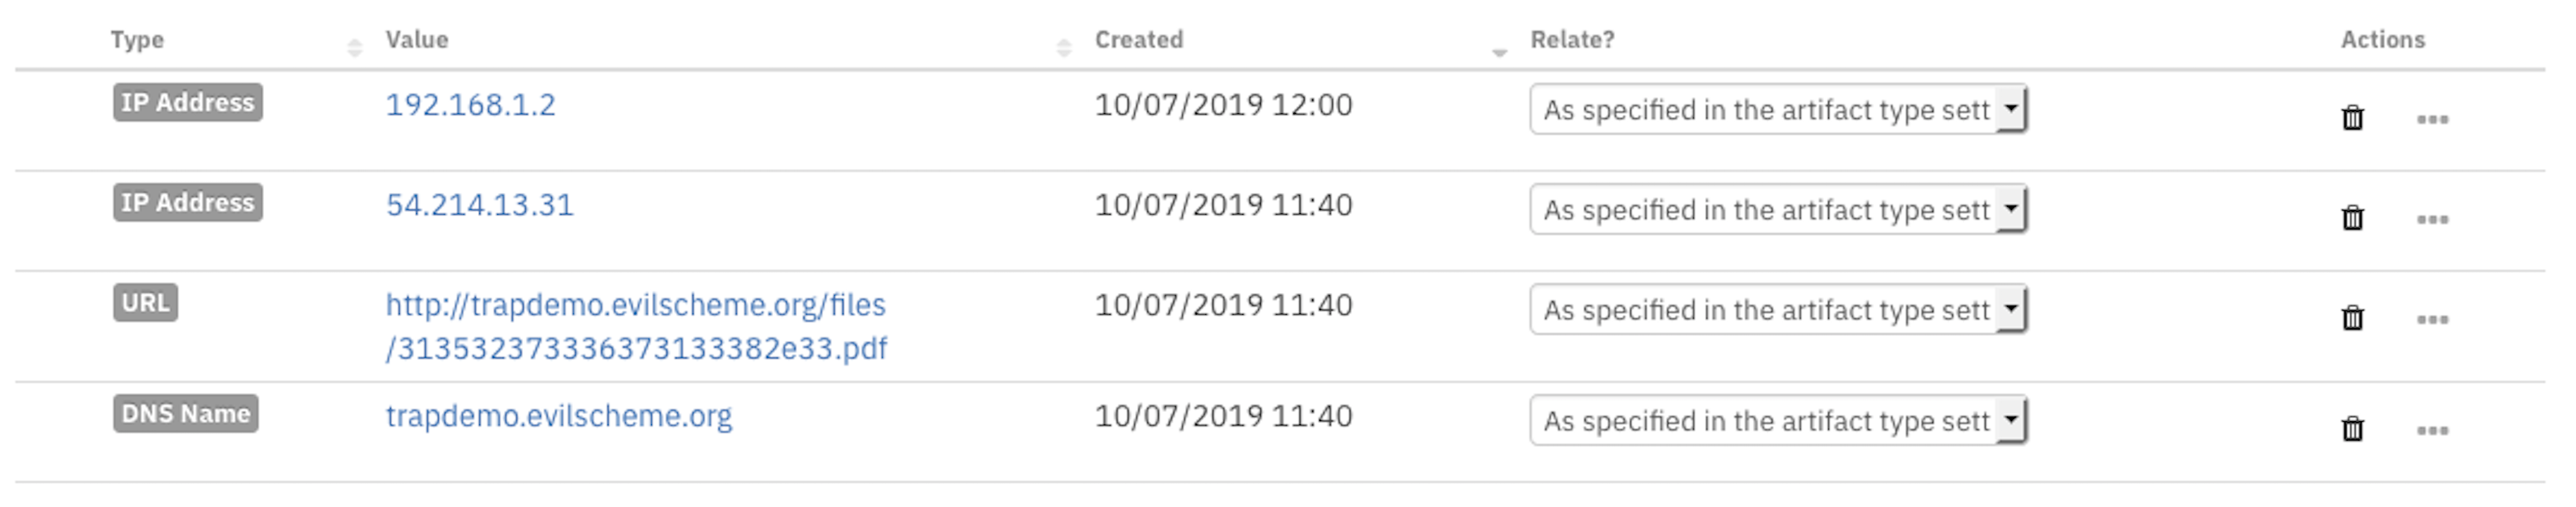Open the trapdemo.evilscheme.org PDF URL link
Image resolution: width=2576 pixels, height=507 pixels.
[636, 326]
